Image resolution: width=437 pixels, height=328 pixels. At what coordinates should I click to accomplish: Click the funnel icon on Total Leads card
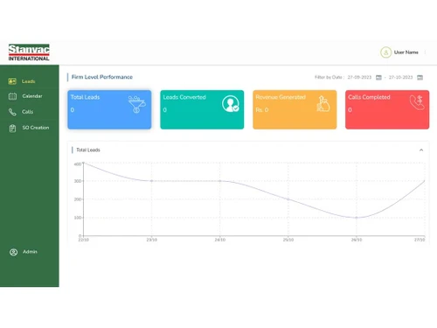(x=136, y=104)
